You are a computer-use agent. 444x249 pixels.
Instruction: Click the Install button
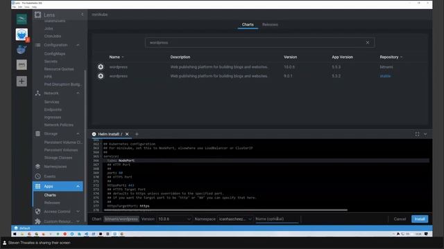(x=420, y=219)
